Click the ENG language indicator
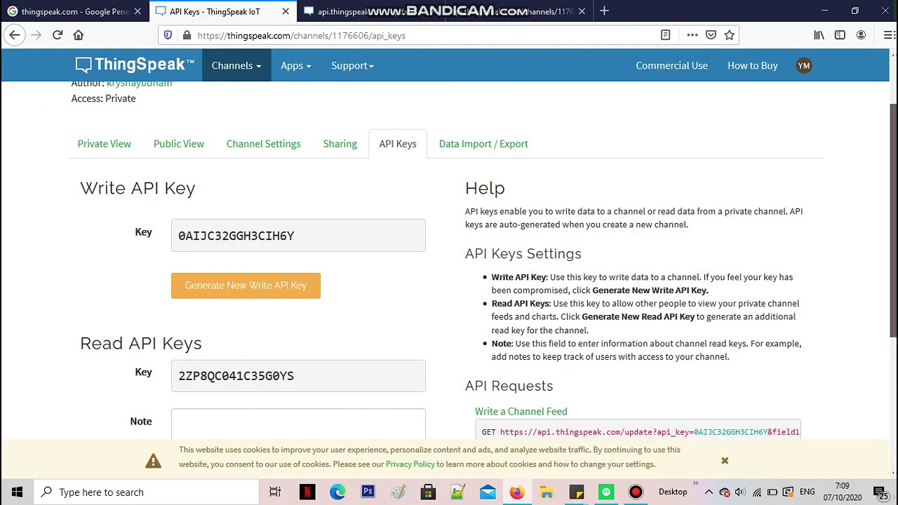This screenshot has height=505, width=898. coord(807,492)
